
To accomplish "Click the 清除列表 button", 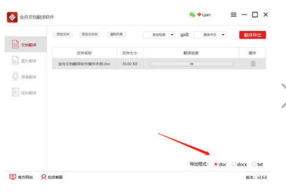I will (x=116, y=34).
